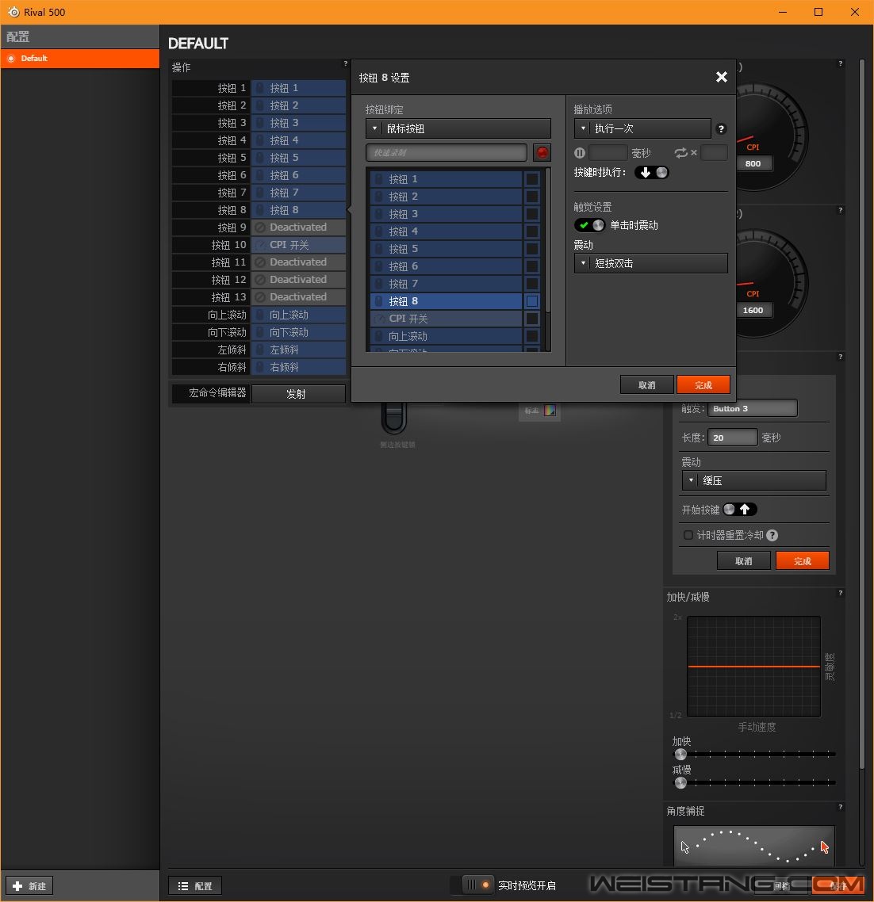Click the SteelSeries logo in title bar
The image size is (874, 902).
click(x=13, y=12)
